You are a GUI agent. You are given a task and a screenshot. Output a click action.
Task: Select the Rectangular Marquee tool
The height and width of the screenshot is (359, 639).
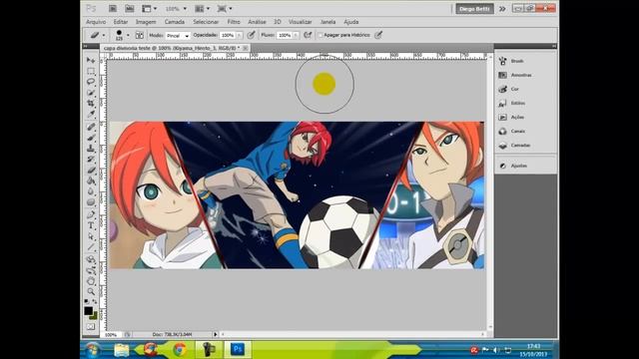point(91,71)
